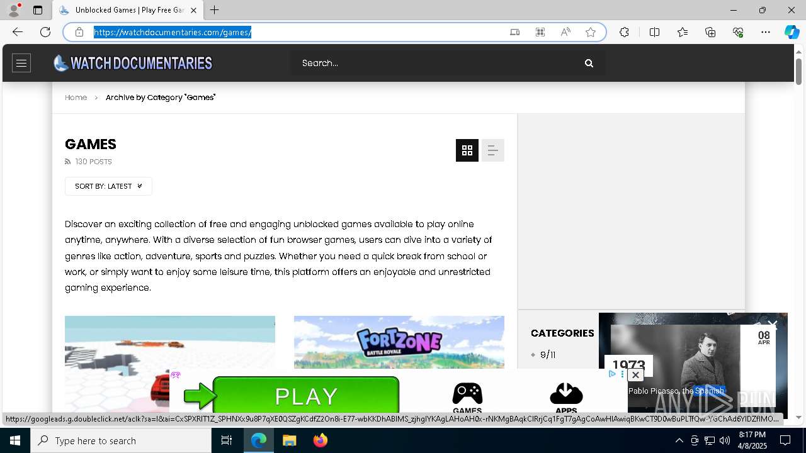806x453 pixels.
Task: Open the Copilot sidebar
Action: 792,32
